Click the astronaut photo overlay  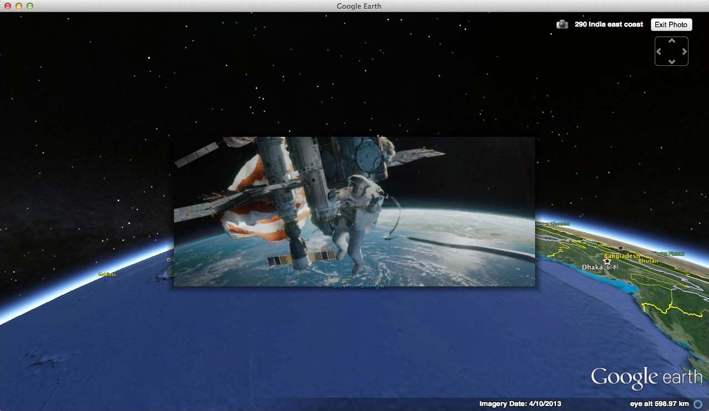click(354, 212)
